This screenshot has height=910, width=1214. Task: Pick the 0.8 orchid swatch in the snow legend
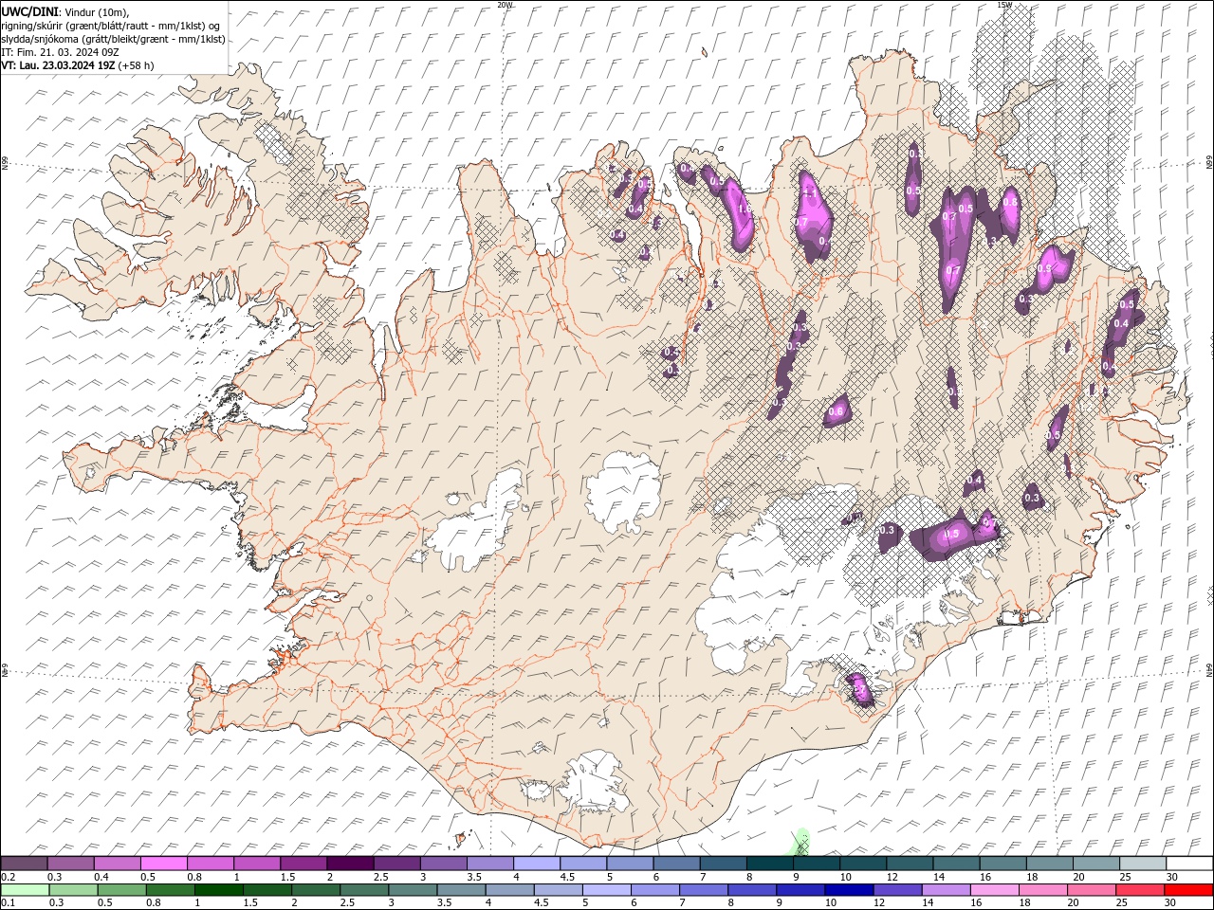pyautogui.click(x=211, y=864)
